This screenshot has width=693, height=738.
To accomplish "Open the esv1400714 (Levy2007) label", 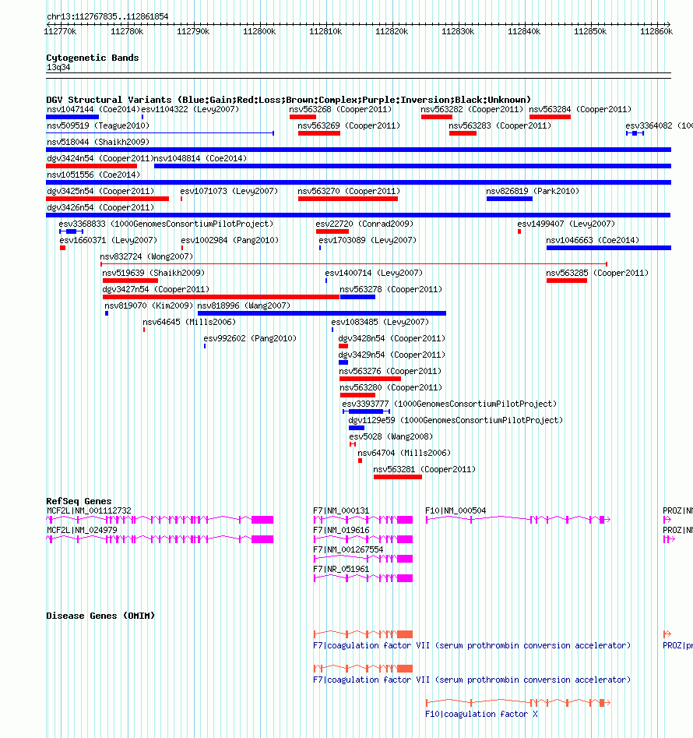I will (x=374, y=273).
